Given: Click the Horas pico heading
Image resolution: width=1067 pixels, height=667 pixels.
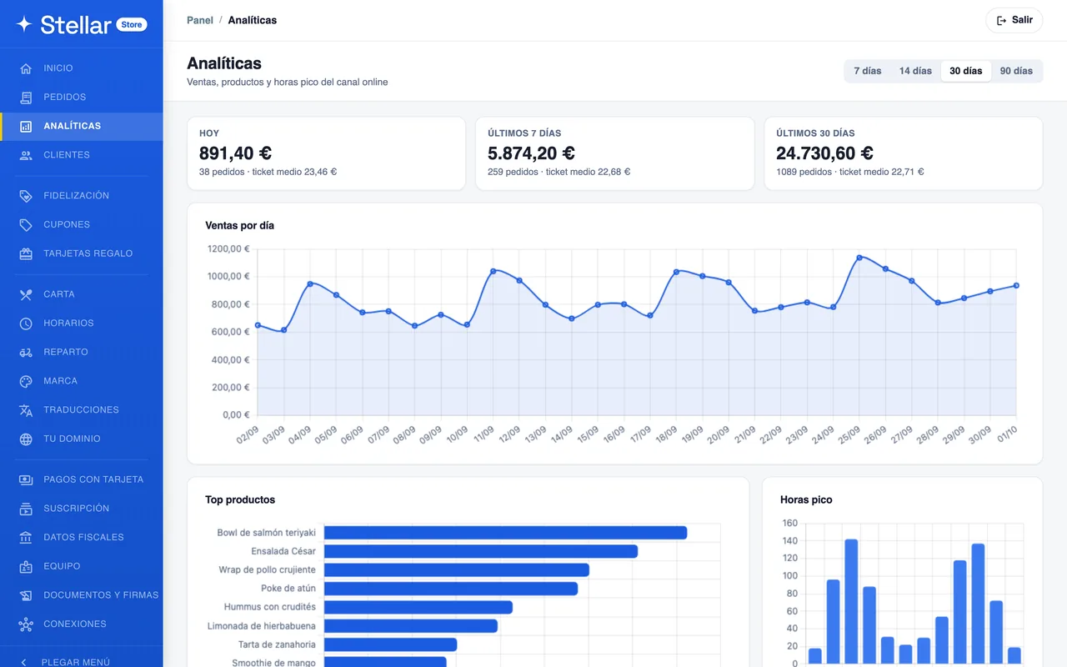Looking at the screenshot, I should pyautogui.click(x=806, y=500).
